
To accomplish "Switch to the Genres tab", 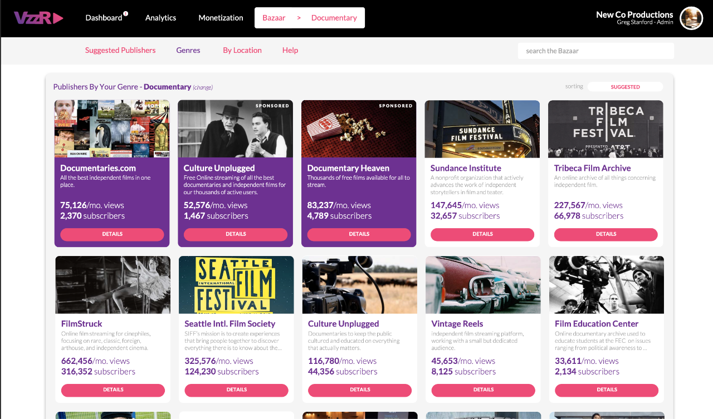I will pos(188,50).
